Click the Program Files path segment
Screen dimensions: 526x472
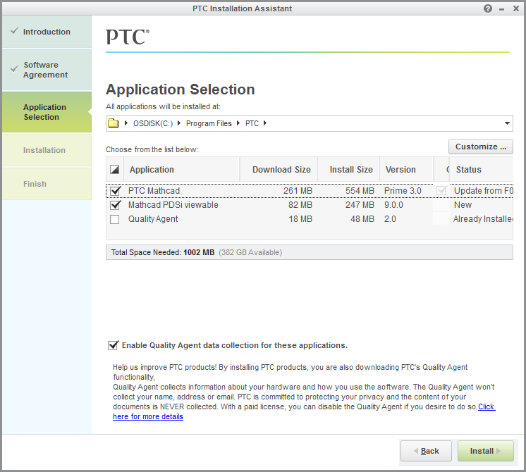[209, 124]
